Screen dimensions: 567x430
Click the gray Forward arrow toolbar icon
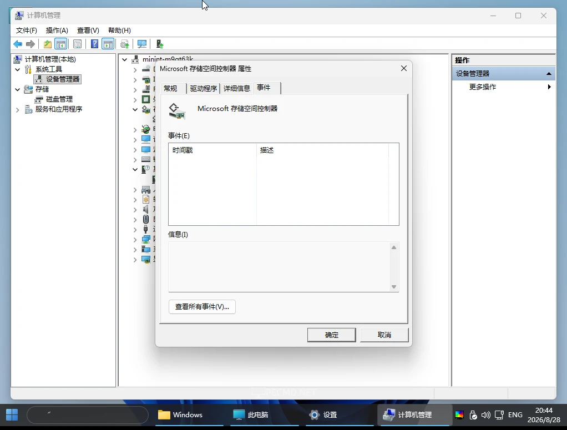(x=31, y=44)
